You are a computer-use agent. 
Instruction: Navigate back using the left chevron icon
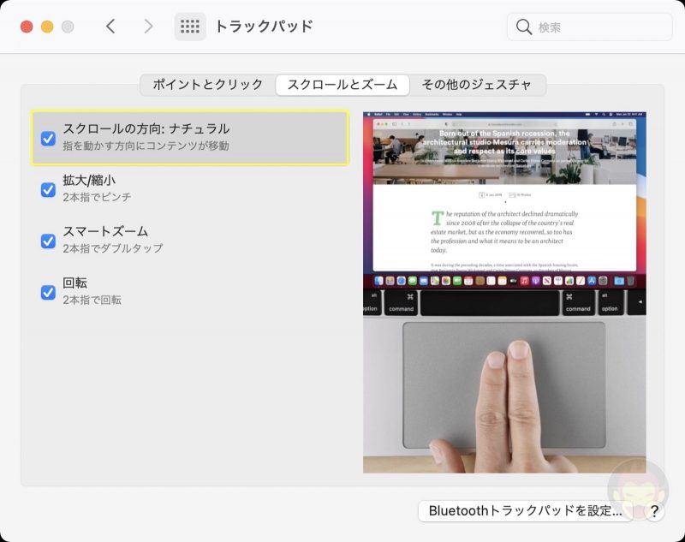coord(111,26)
